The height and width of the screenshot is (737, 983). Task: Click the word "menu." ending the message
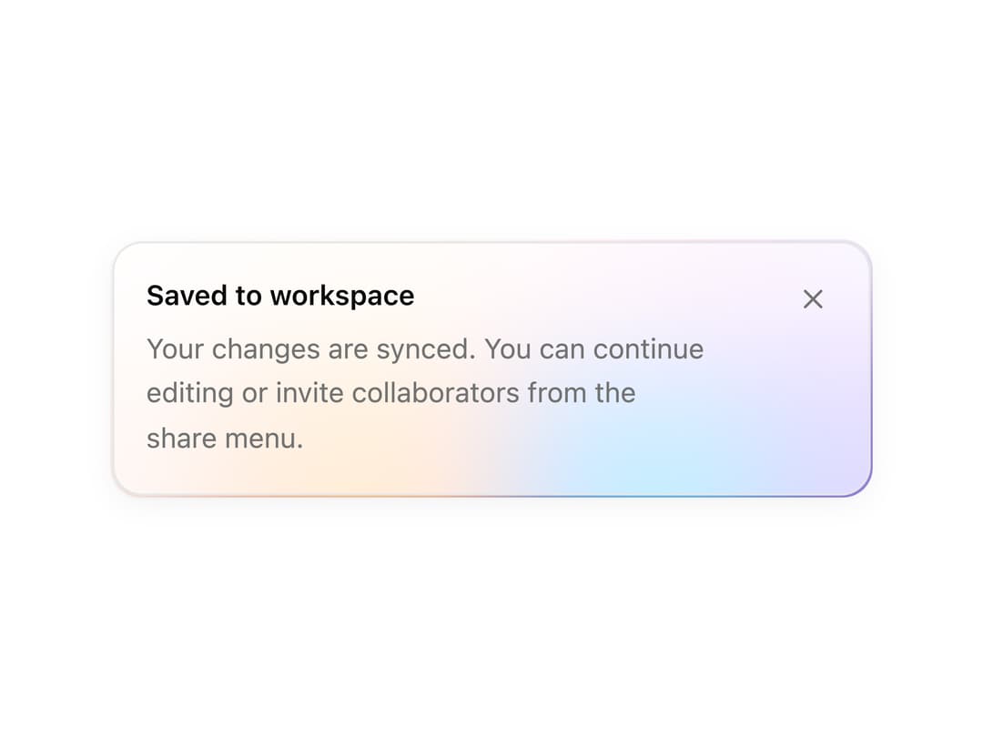click(264, 439)
